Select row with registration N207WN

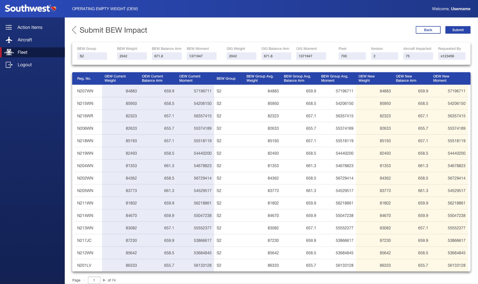click(x=85, y=91)
